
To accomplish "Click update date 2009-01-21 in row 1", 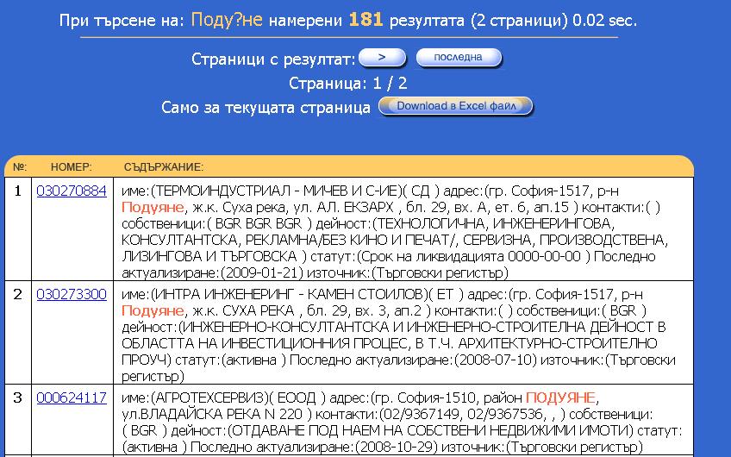I will pos(261,272).
